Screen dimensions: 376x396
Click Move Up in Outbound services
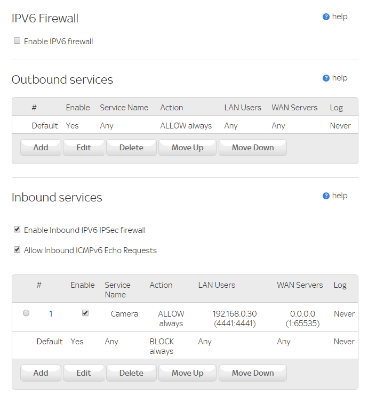[187, 148]
